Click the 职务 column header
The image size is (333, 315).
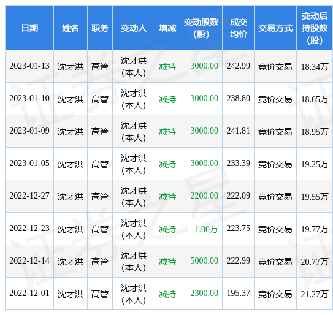[100, 28]
